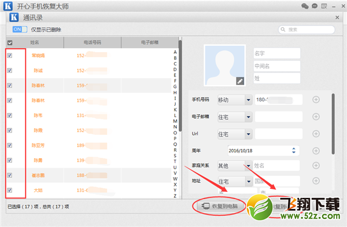Select contact name 陈诚
This screenshot has height=227, width=347.
point(38,71)
